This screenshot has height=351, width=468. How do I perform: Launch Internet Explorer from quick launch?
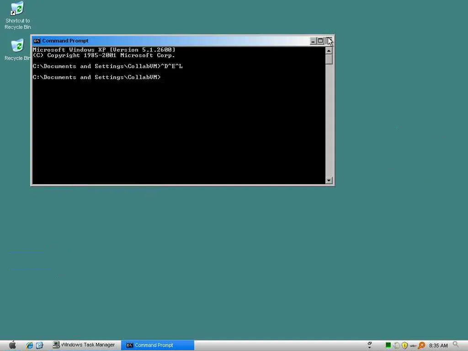tap(29, 346)
